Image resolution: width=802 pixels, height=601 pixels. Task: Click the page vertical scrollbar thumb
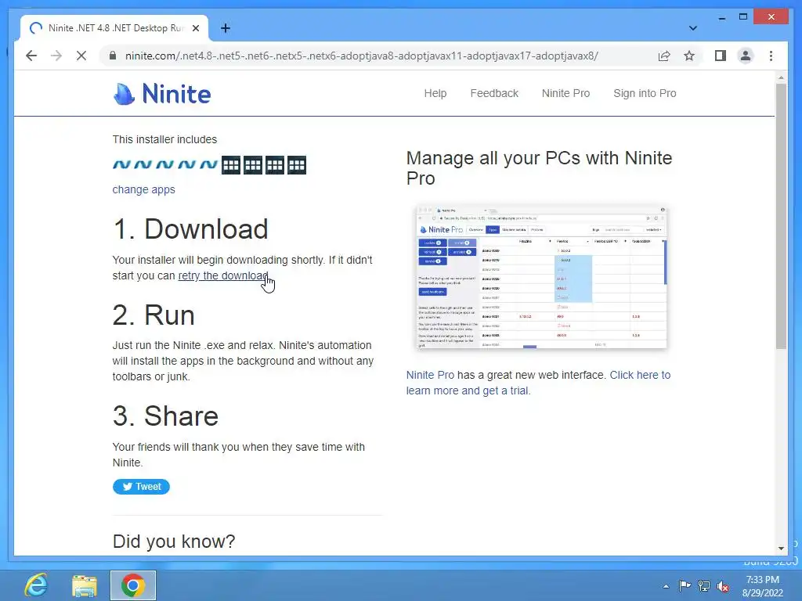click(781, 216)
